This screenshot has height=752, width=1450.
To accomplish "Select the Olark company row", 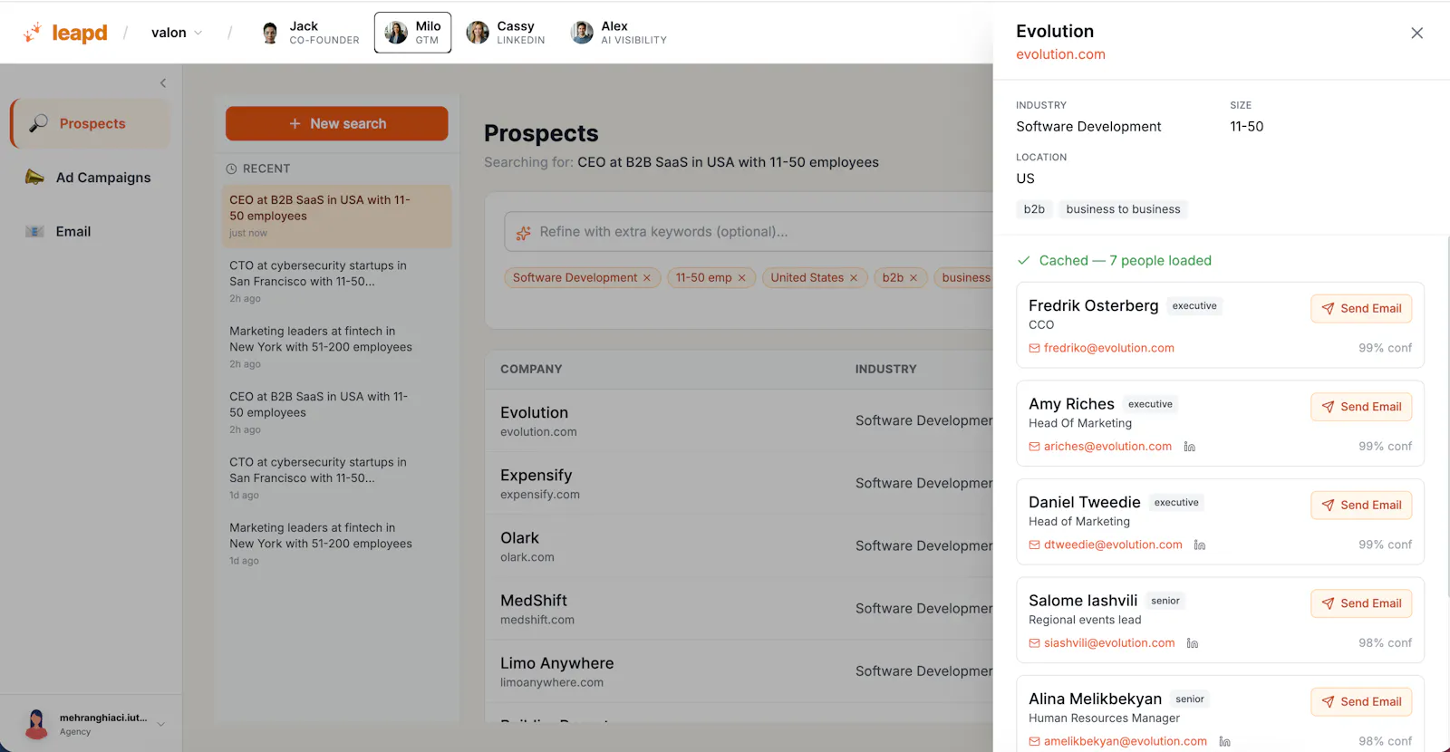I will (739, 546).
